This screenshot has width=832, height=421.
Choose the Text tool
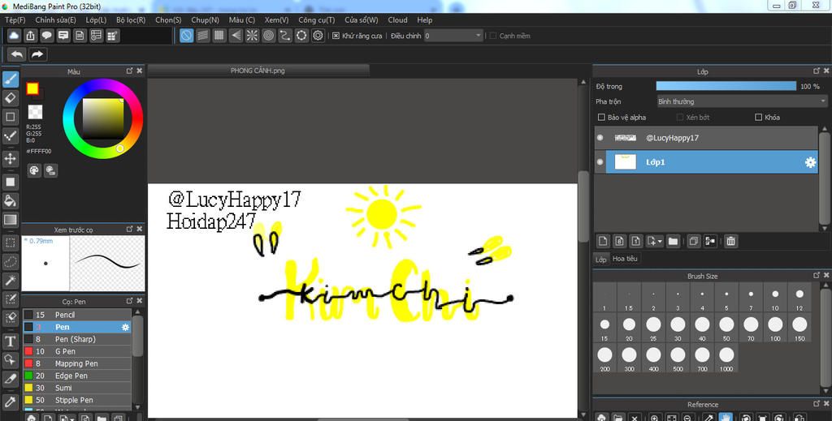[x=11, y=341]
